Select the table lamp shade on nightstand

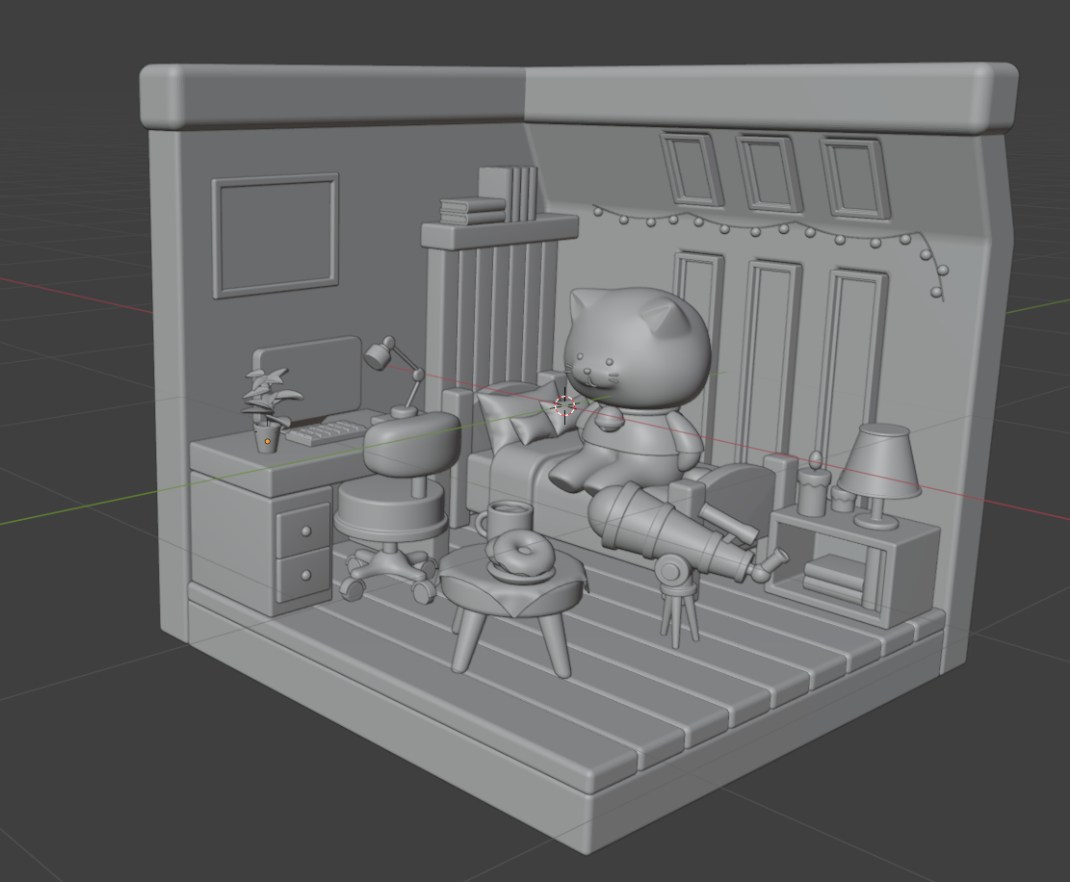878,462
